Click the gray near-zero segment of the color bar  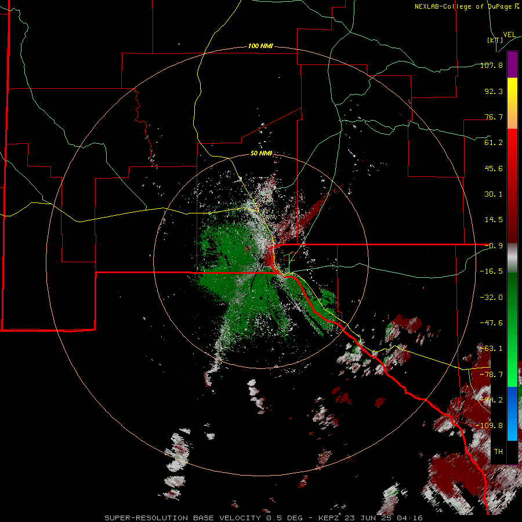tap(512, 258)
